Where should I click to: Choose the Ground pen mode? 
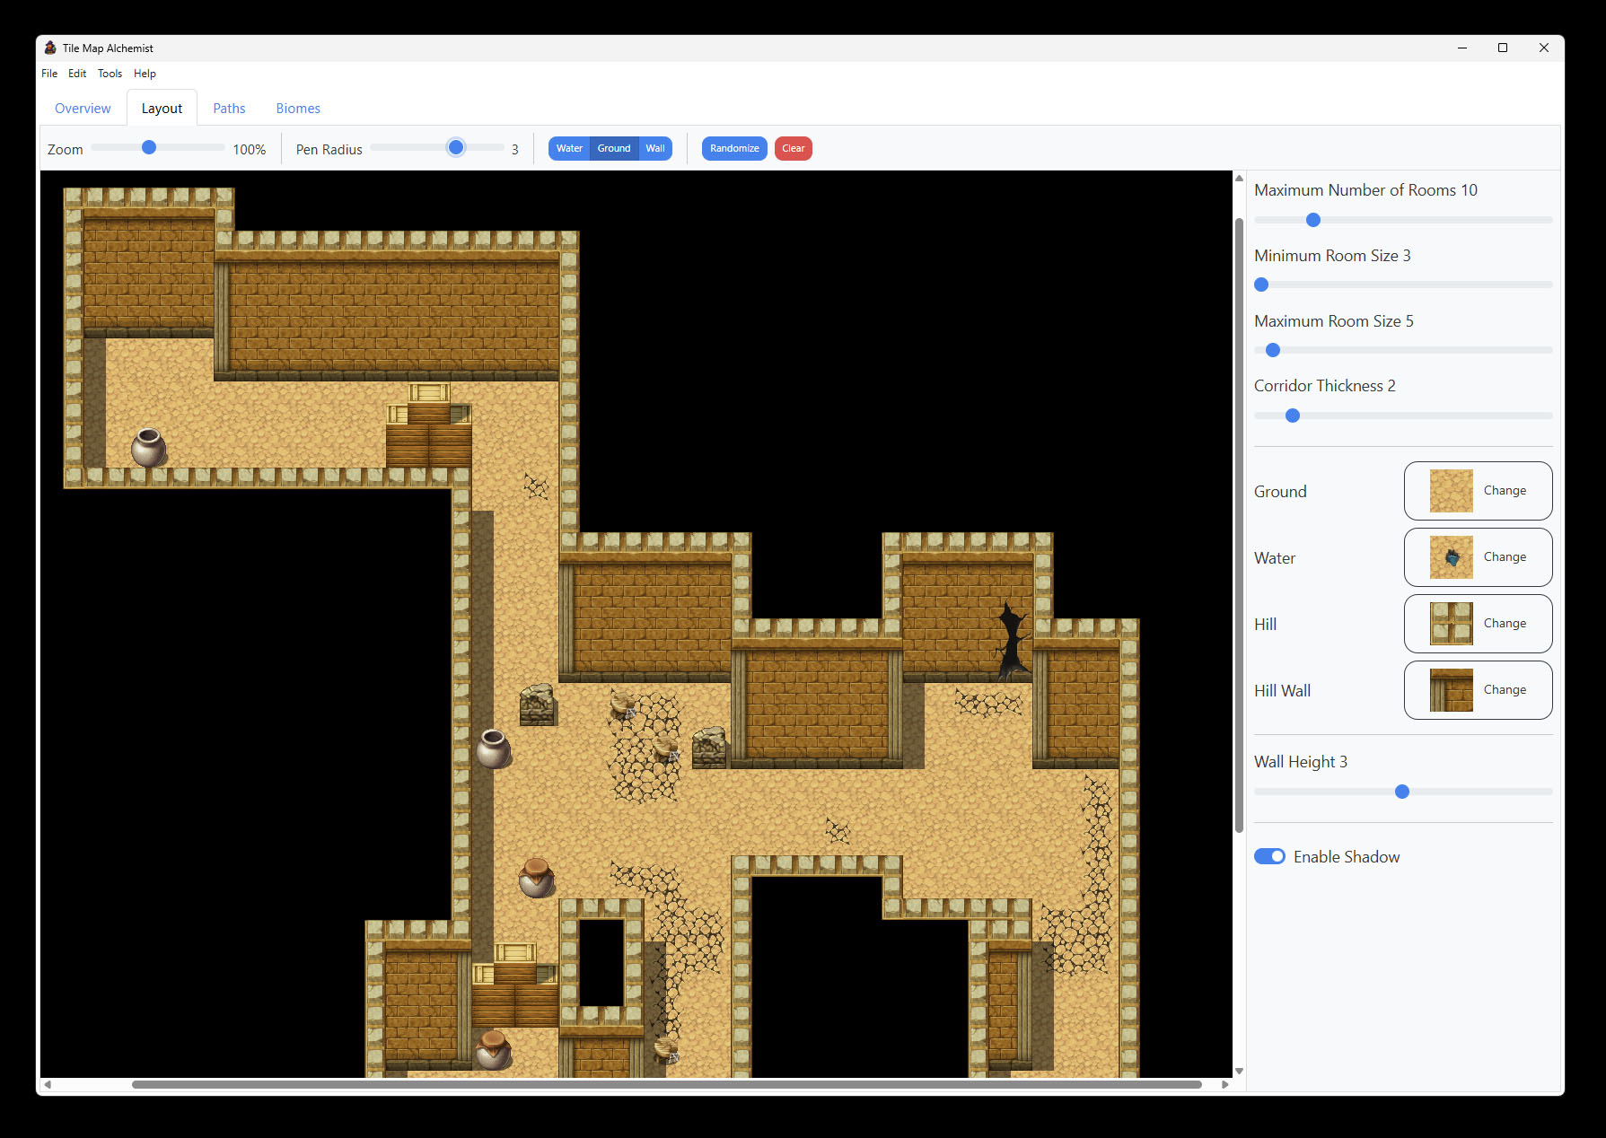coord(614,149)
